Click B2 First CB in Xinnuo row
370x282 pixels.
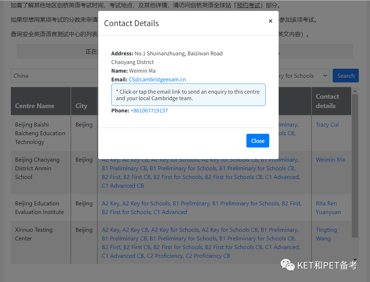137,247
